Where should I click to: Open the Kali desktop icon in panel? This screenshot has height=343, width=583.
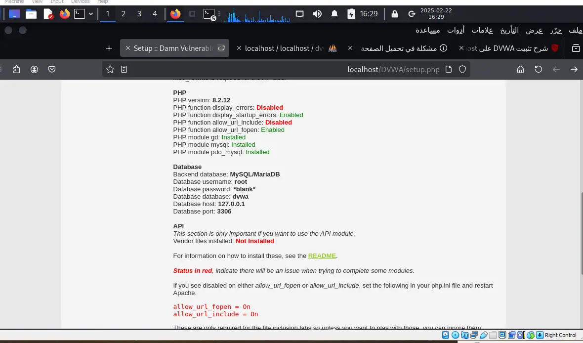pos(14,14)
